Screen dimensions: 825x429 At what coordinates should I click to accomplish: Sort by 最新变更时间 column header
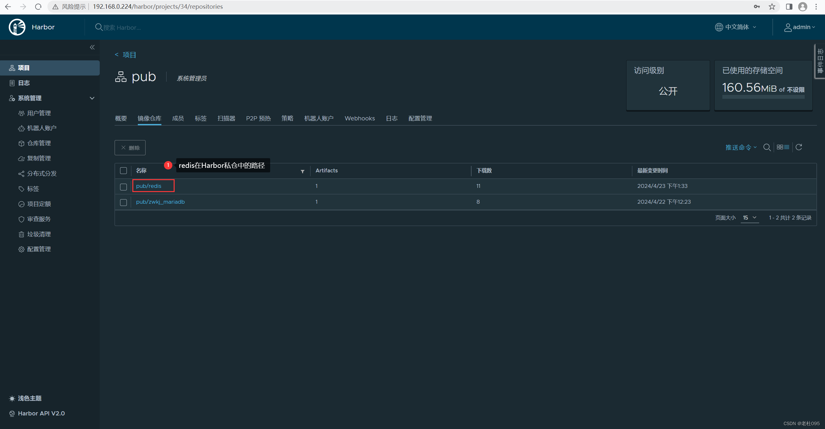[x=652, y=170]
